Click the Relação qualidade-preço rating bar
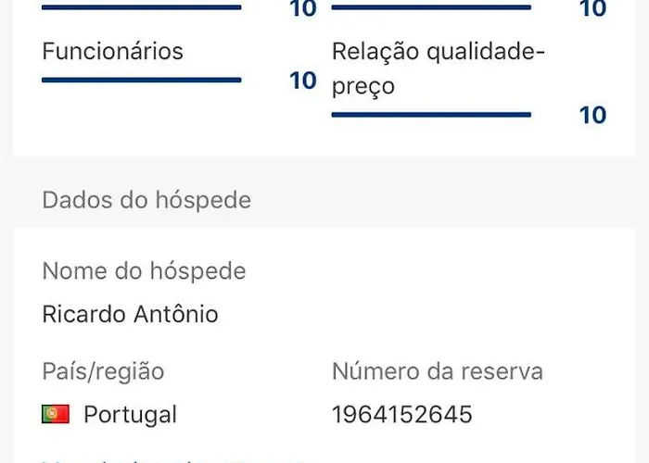 tap(431, 115)
